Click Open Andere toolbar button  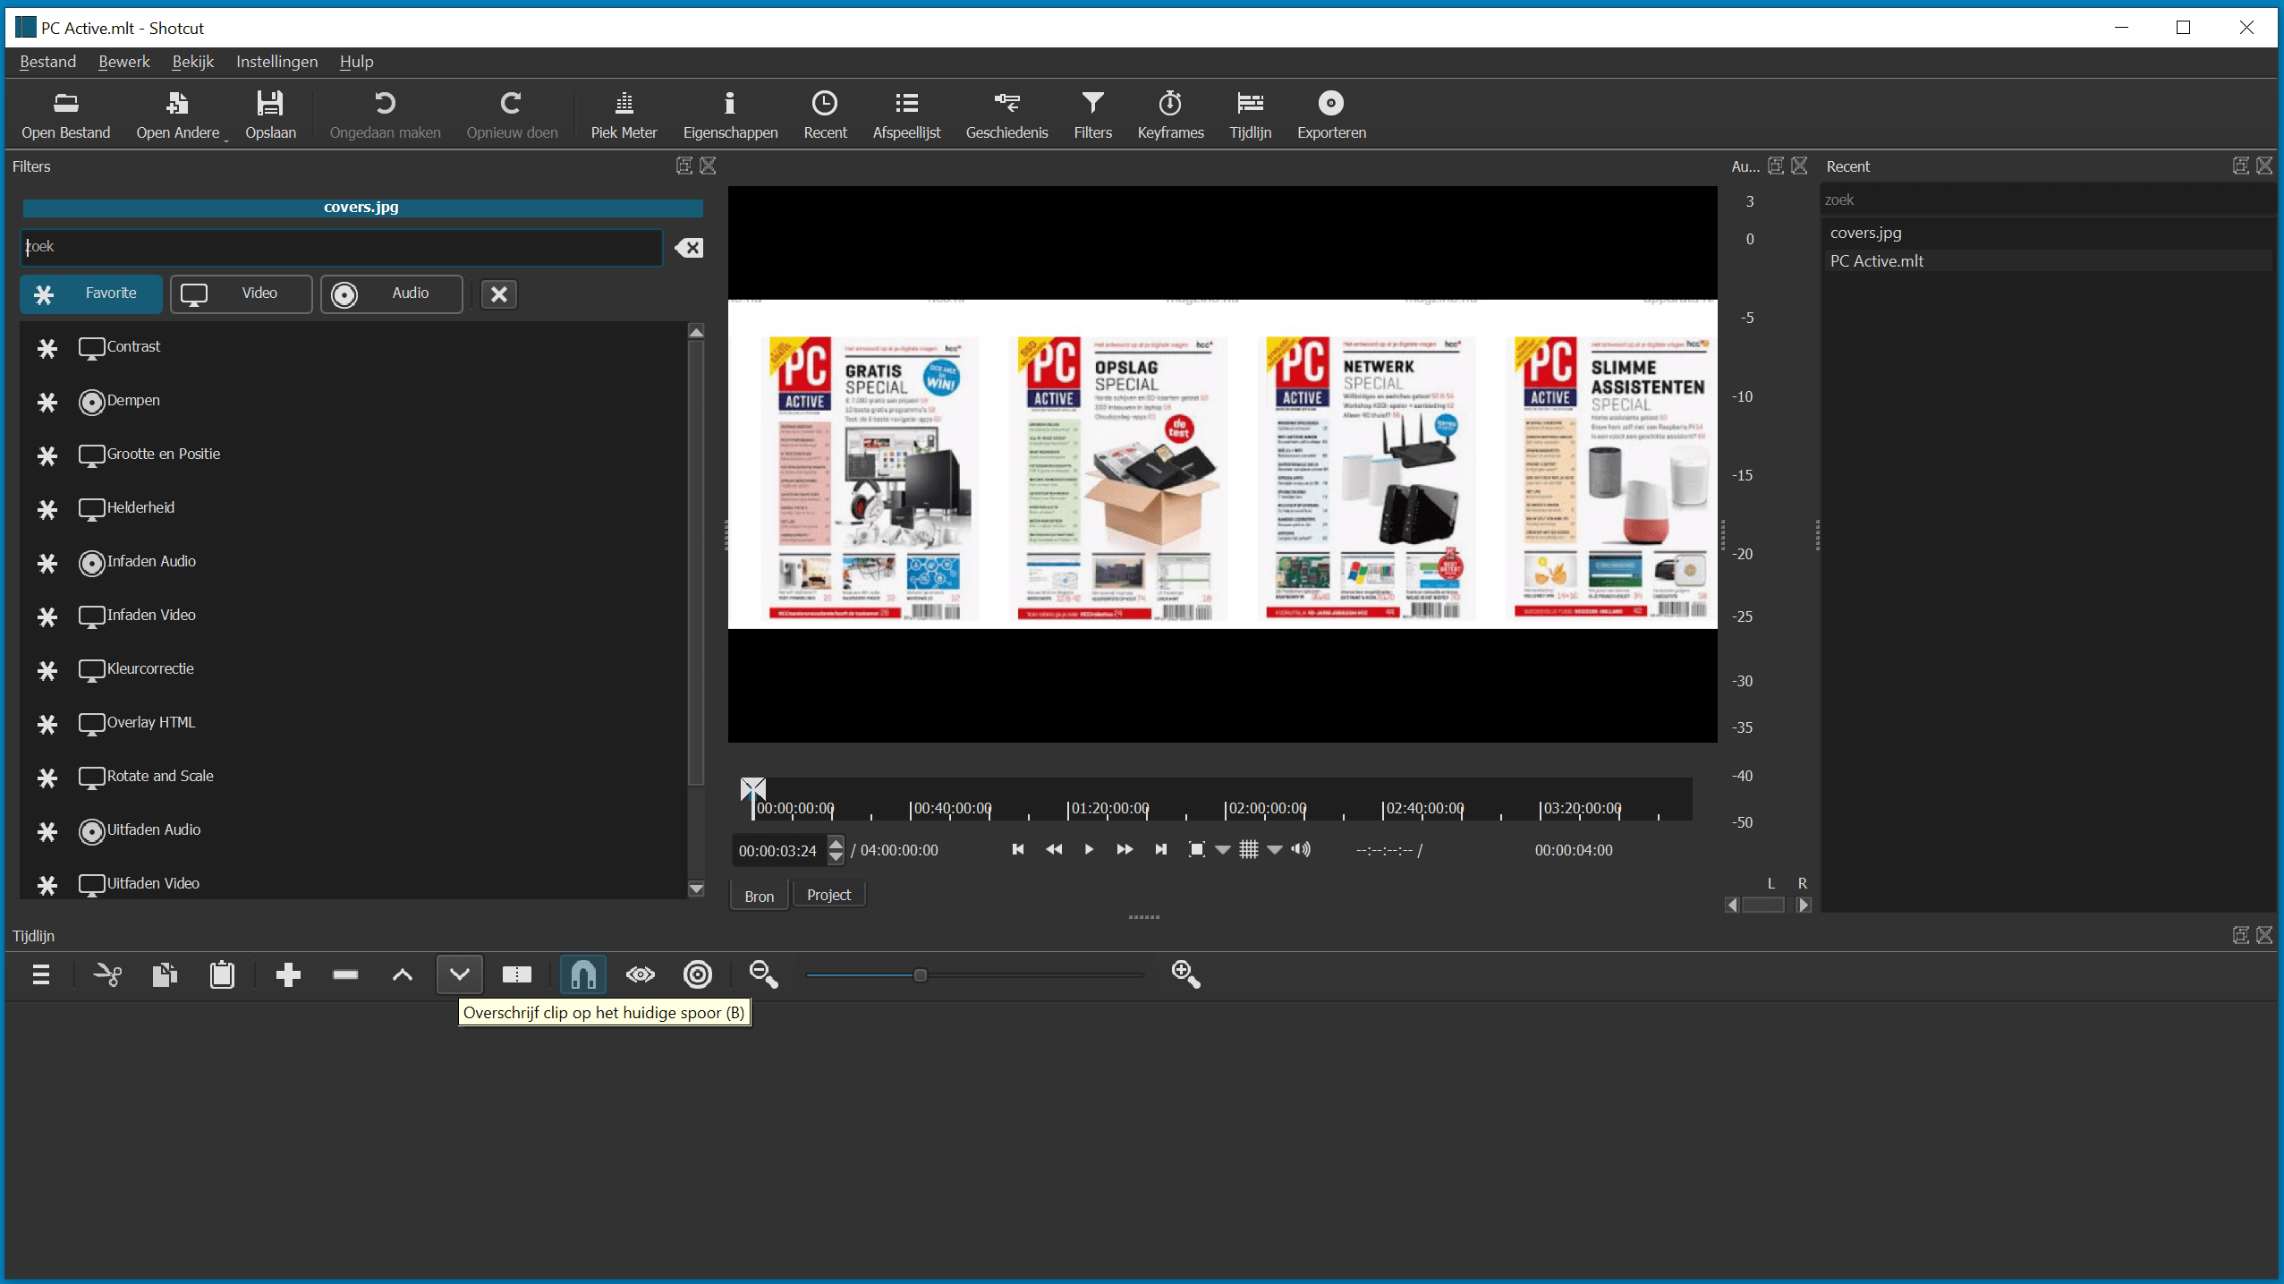pyautogui.click(x=178, y=115)
